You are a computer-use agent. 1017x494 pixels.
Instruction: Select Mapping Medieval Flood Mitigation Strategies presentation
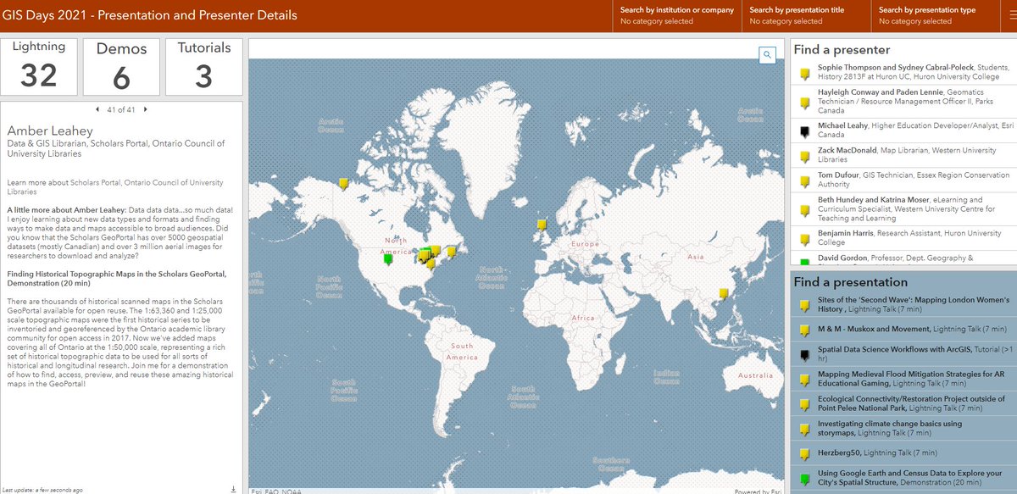coord(903,379)
